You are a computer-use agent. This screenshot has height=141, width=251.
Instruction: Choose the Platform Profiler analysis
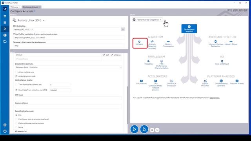[237, 82]
